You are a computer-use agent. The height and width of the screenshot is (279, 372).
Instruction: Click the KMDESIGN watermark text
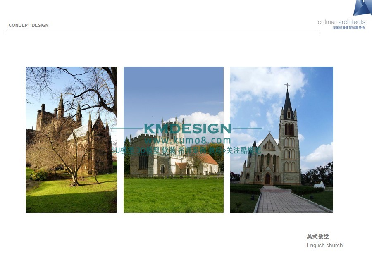tap(187, 129)
